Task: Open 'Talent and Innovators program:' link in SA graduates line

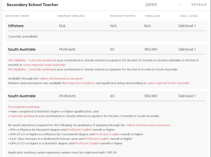Action: click(x=148, y=125)
